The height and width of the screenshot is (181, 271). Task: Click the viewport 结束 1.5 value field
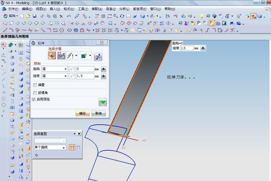pos(187,48)
